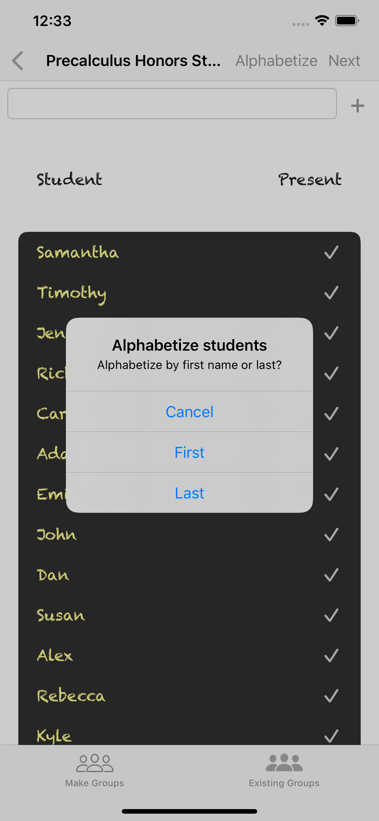This screenshot has height=821, width=379.
Task: Click the student name input field
Action: pos(172,104)
